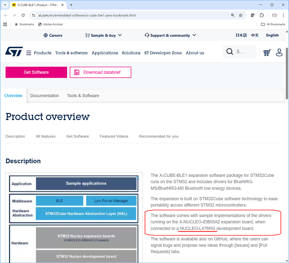Open the Products menu
Screen dimensions: 289x263
pyautogui.click(x=43, y=53)
